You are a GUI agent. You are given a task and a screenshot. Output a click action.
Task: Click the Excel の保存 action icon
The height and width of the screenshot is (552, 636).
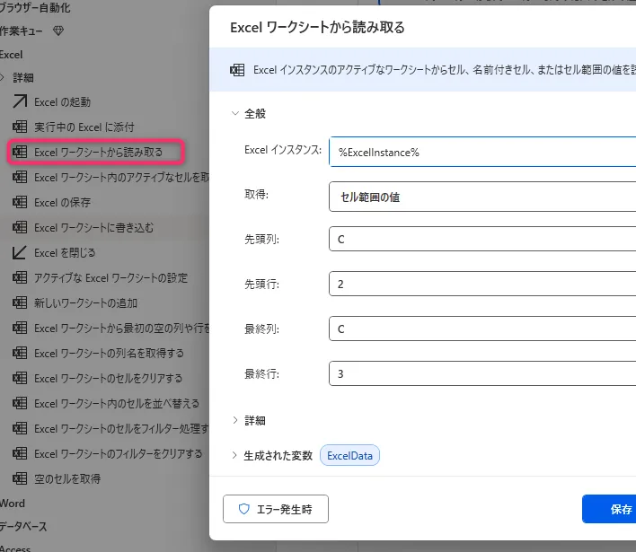(x=18, y=203)
